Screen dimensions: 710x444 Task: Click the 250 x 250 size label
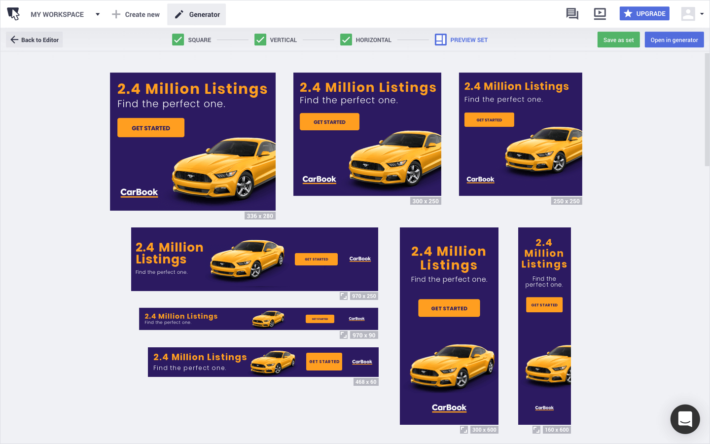[567, 201]
